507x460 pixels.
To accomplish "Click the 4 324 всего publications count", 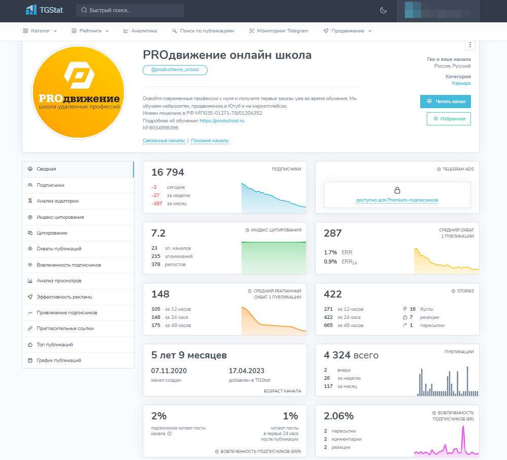I will pyautogui.click(x=351, y=355).
